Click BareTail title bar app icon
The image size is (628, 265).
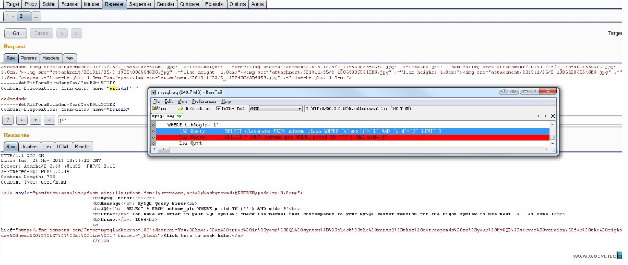154,92
